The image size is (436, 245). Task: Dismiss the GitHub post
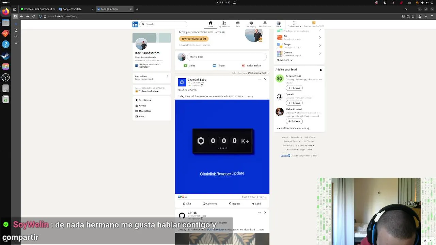point(265,213)
